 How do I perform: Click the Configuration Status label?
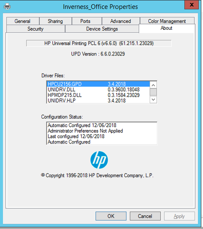click(62, 117)
